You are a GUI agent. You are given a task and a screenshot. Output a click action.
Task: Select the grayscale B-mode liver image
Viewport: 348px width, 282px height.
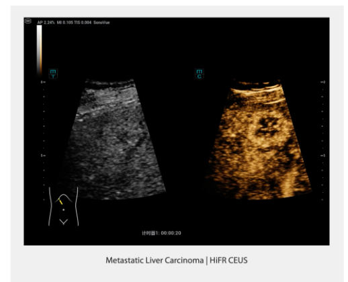pos(113,139)
